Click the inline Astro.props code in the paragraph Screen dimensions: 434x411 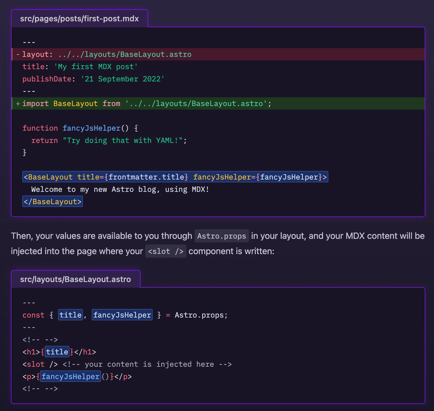pos(221,236)
